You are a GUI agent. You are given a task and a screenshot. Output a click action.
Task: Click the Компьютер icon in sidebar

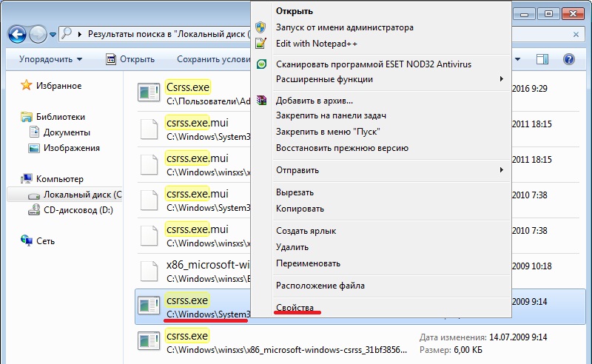pos(26,178)
